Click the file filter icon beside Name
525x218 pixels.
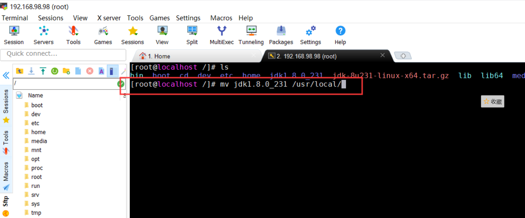pos(19,95)
